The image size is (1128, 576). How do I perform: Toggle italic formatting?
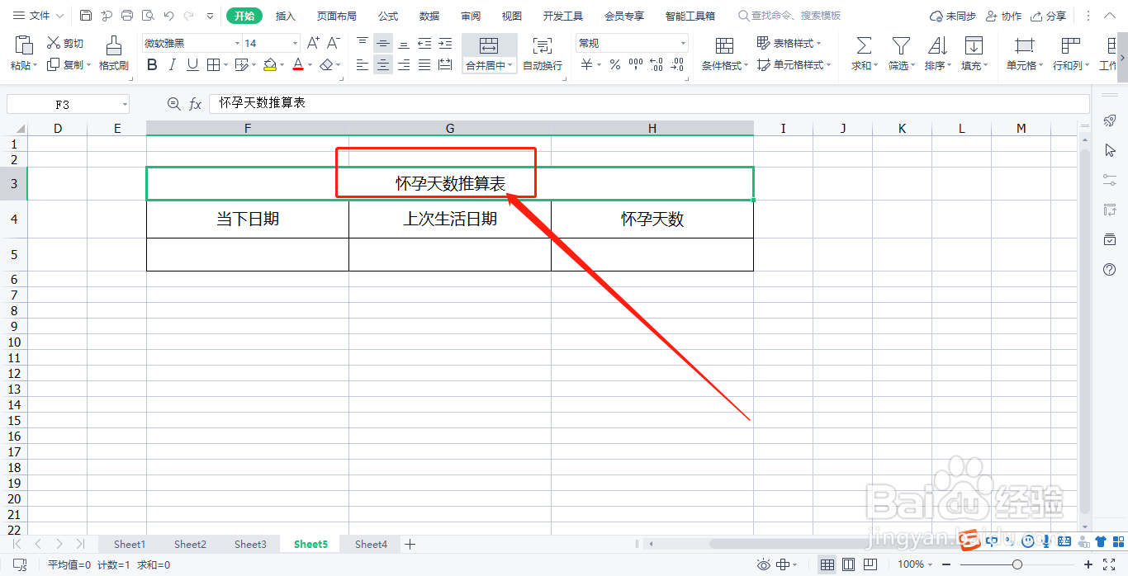coord(171,64)
